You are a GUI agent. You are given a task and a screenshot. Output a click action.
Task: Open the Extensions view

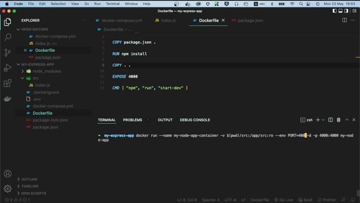7,83
